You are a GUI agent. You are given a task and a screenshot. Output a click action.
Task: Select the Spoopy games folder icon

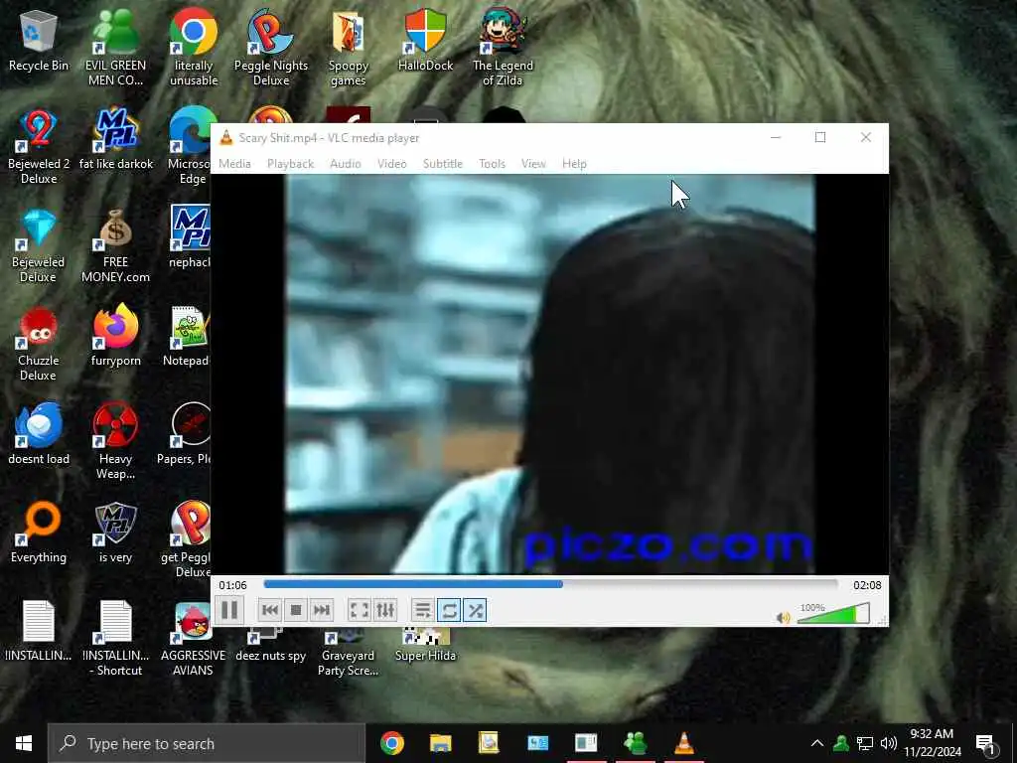pyautogui.click(x=349, y=48)
